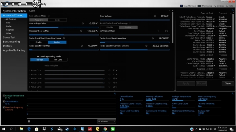
Task: Open the Benchmarking page
Action: (11, 42)
